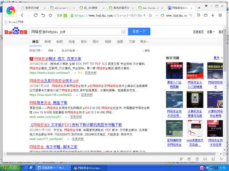The image size is (229, 171).
Task: Open the site search filter dropdown
Action: 70,51
